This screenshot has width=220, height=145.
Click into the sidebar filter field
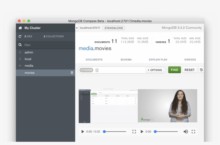pyautogui.click(x=45, y=45)
